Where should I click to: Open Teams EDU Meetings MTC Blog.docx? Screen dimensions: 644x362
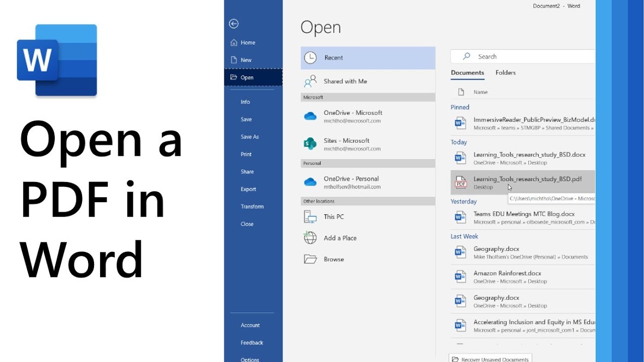point(523,217)
